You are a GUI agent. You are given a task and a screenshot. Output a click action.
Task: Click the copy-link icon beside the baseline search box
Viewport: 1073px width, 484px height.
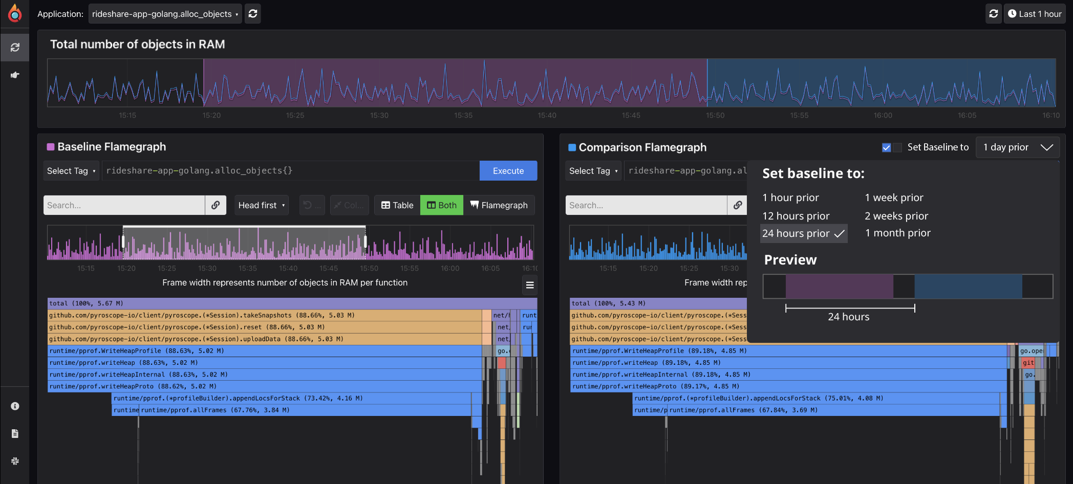[x=216, y=205]
